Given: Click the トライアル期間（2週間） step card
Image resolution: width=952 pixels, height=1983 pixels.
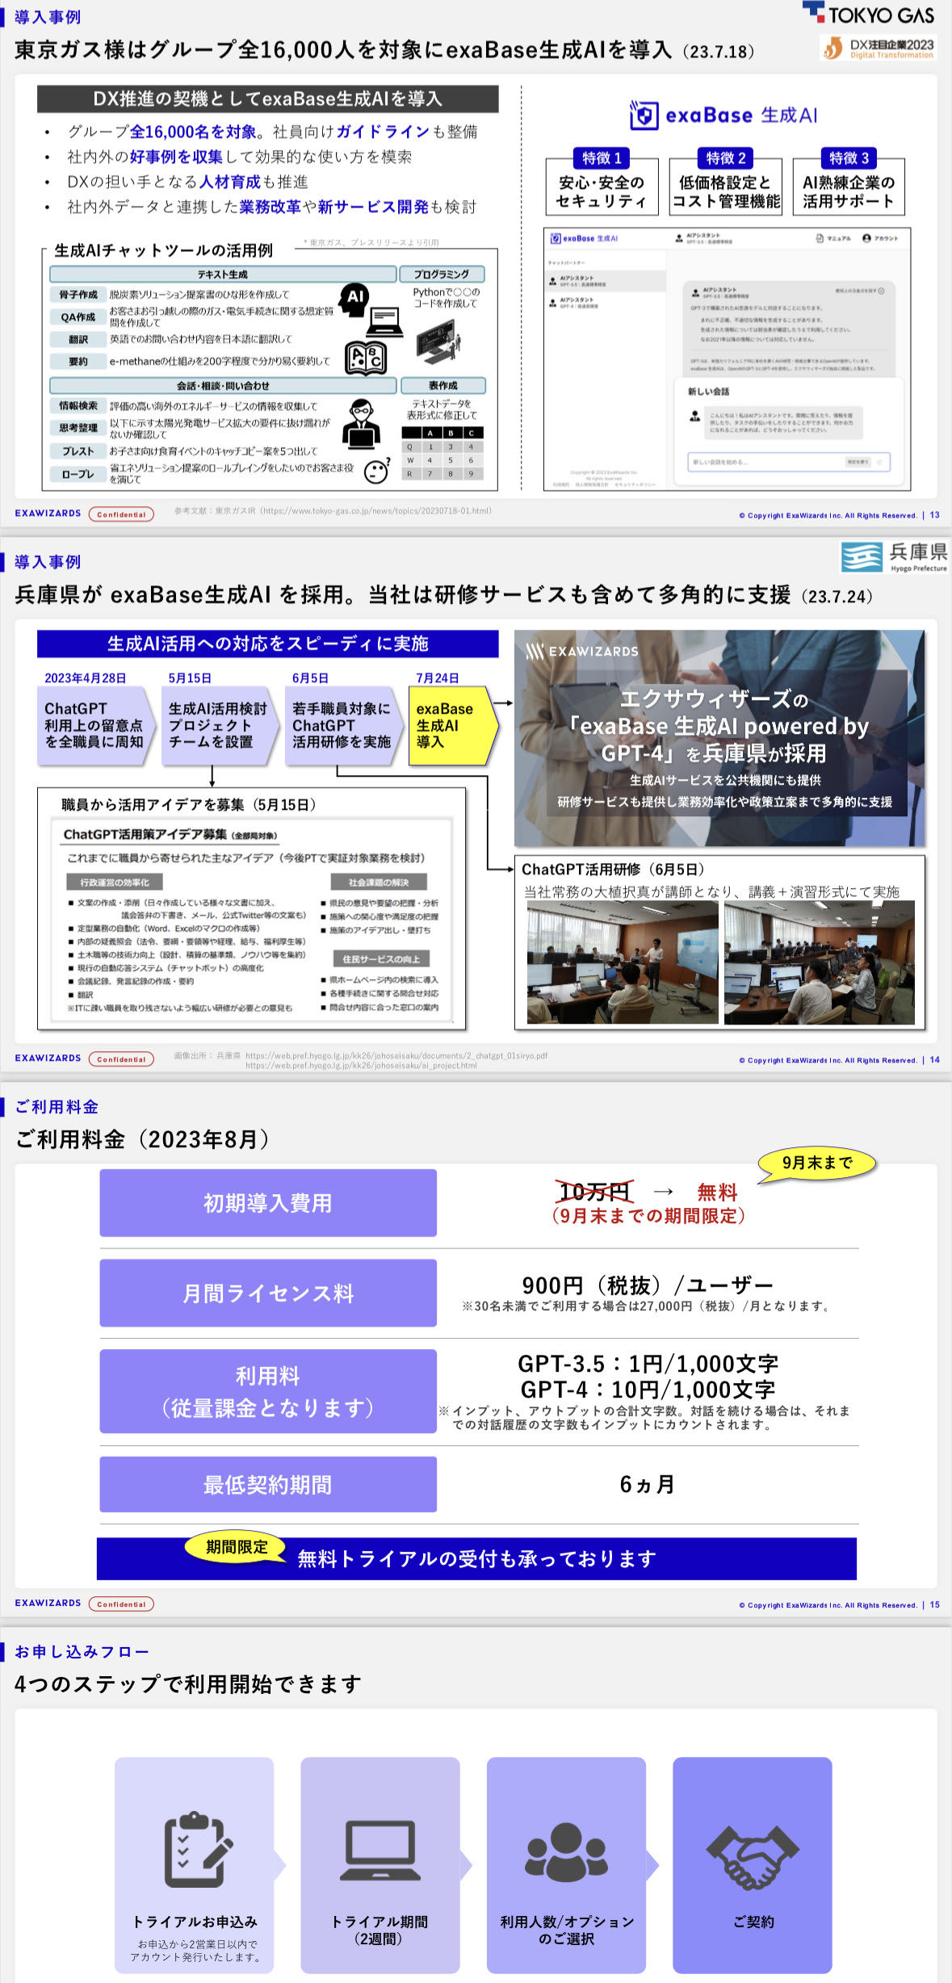Looking at the screenshot, I should tap(380, 1865).
